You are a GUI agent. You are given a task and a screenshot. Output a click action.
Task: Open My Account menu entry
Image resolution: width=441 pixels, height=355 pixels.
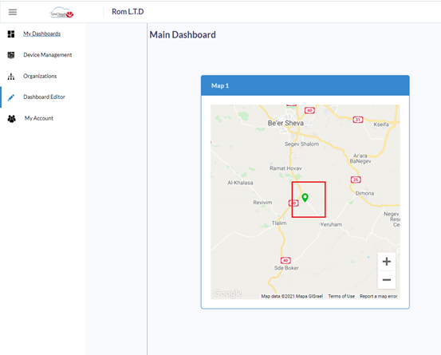[39, 118]
